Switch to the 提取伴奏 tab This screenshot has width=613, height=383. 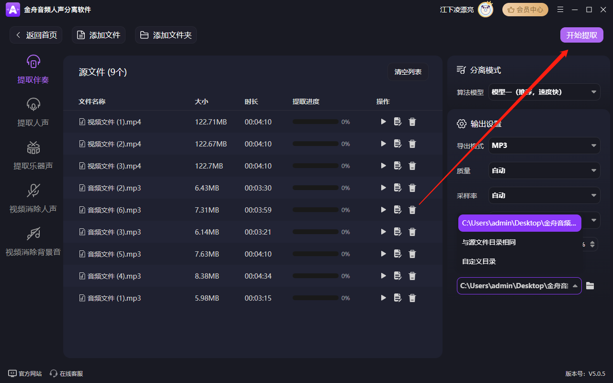(x=33, y=68)
